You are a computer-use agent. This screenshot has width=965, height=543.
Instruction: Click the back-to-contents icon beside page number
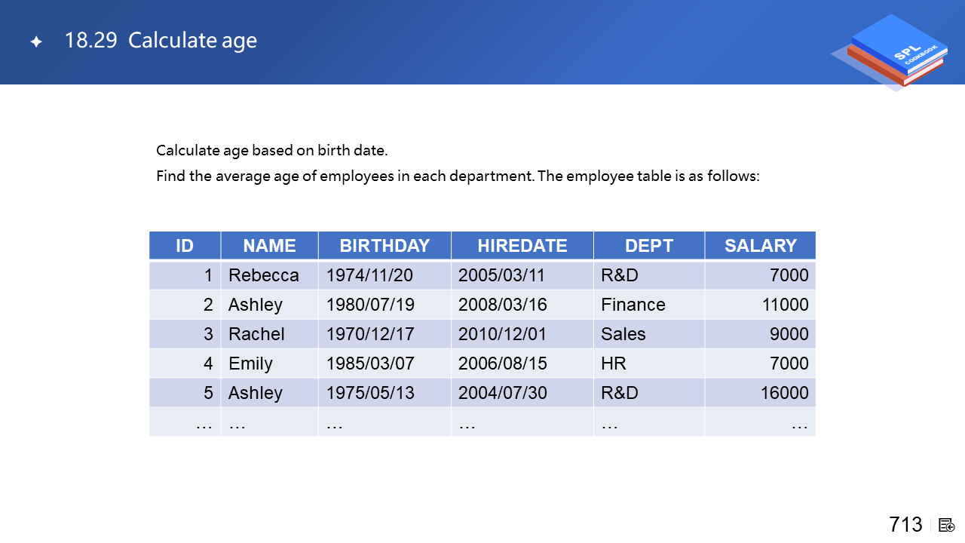[x=947, y=525]
